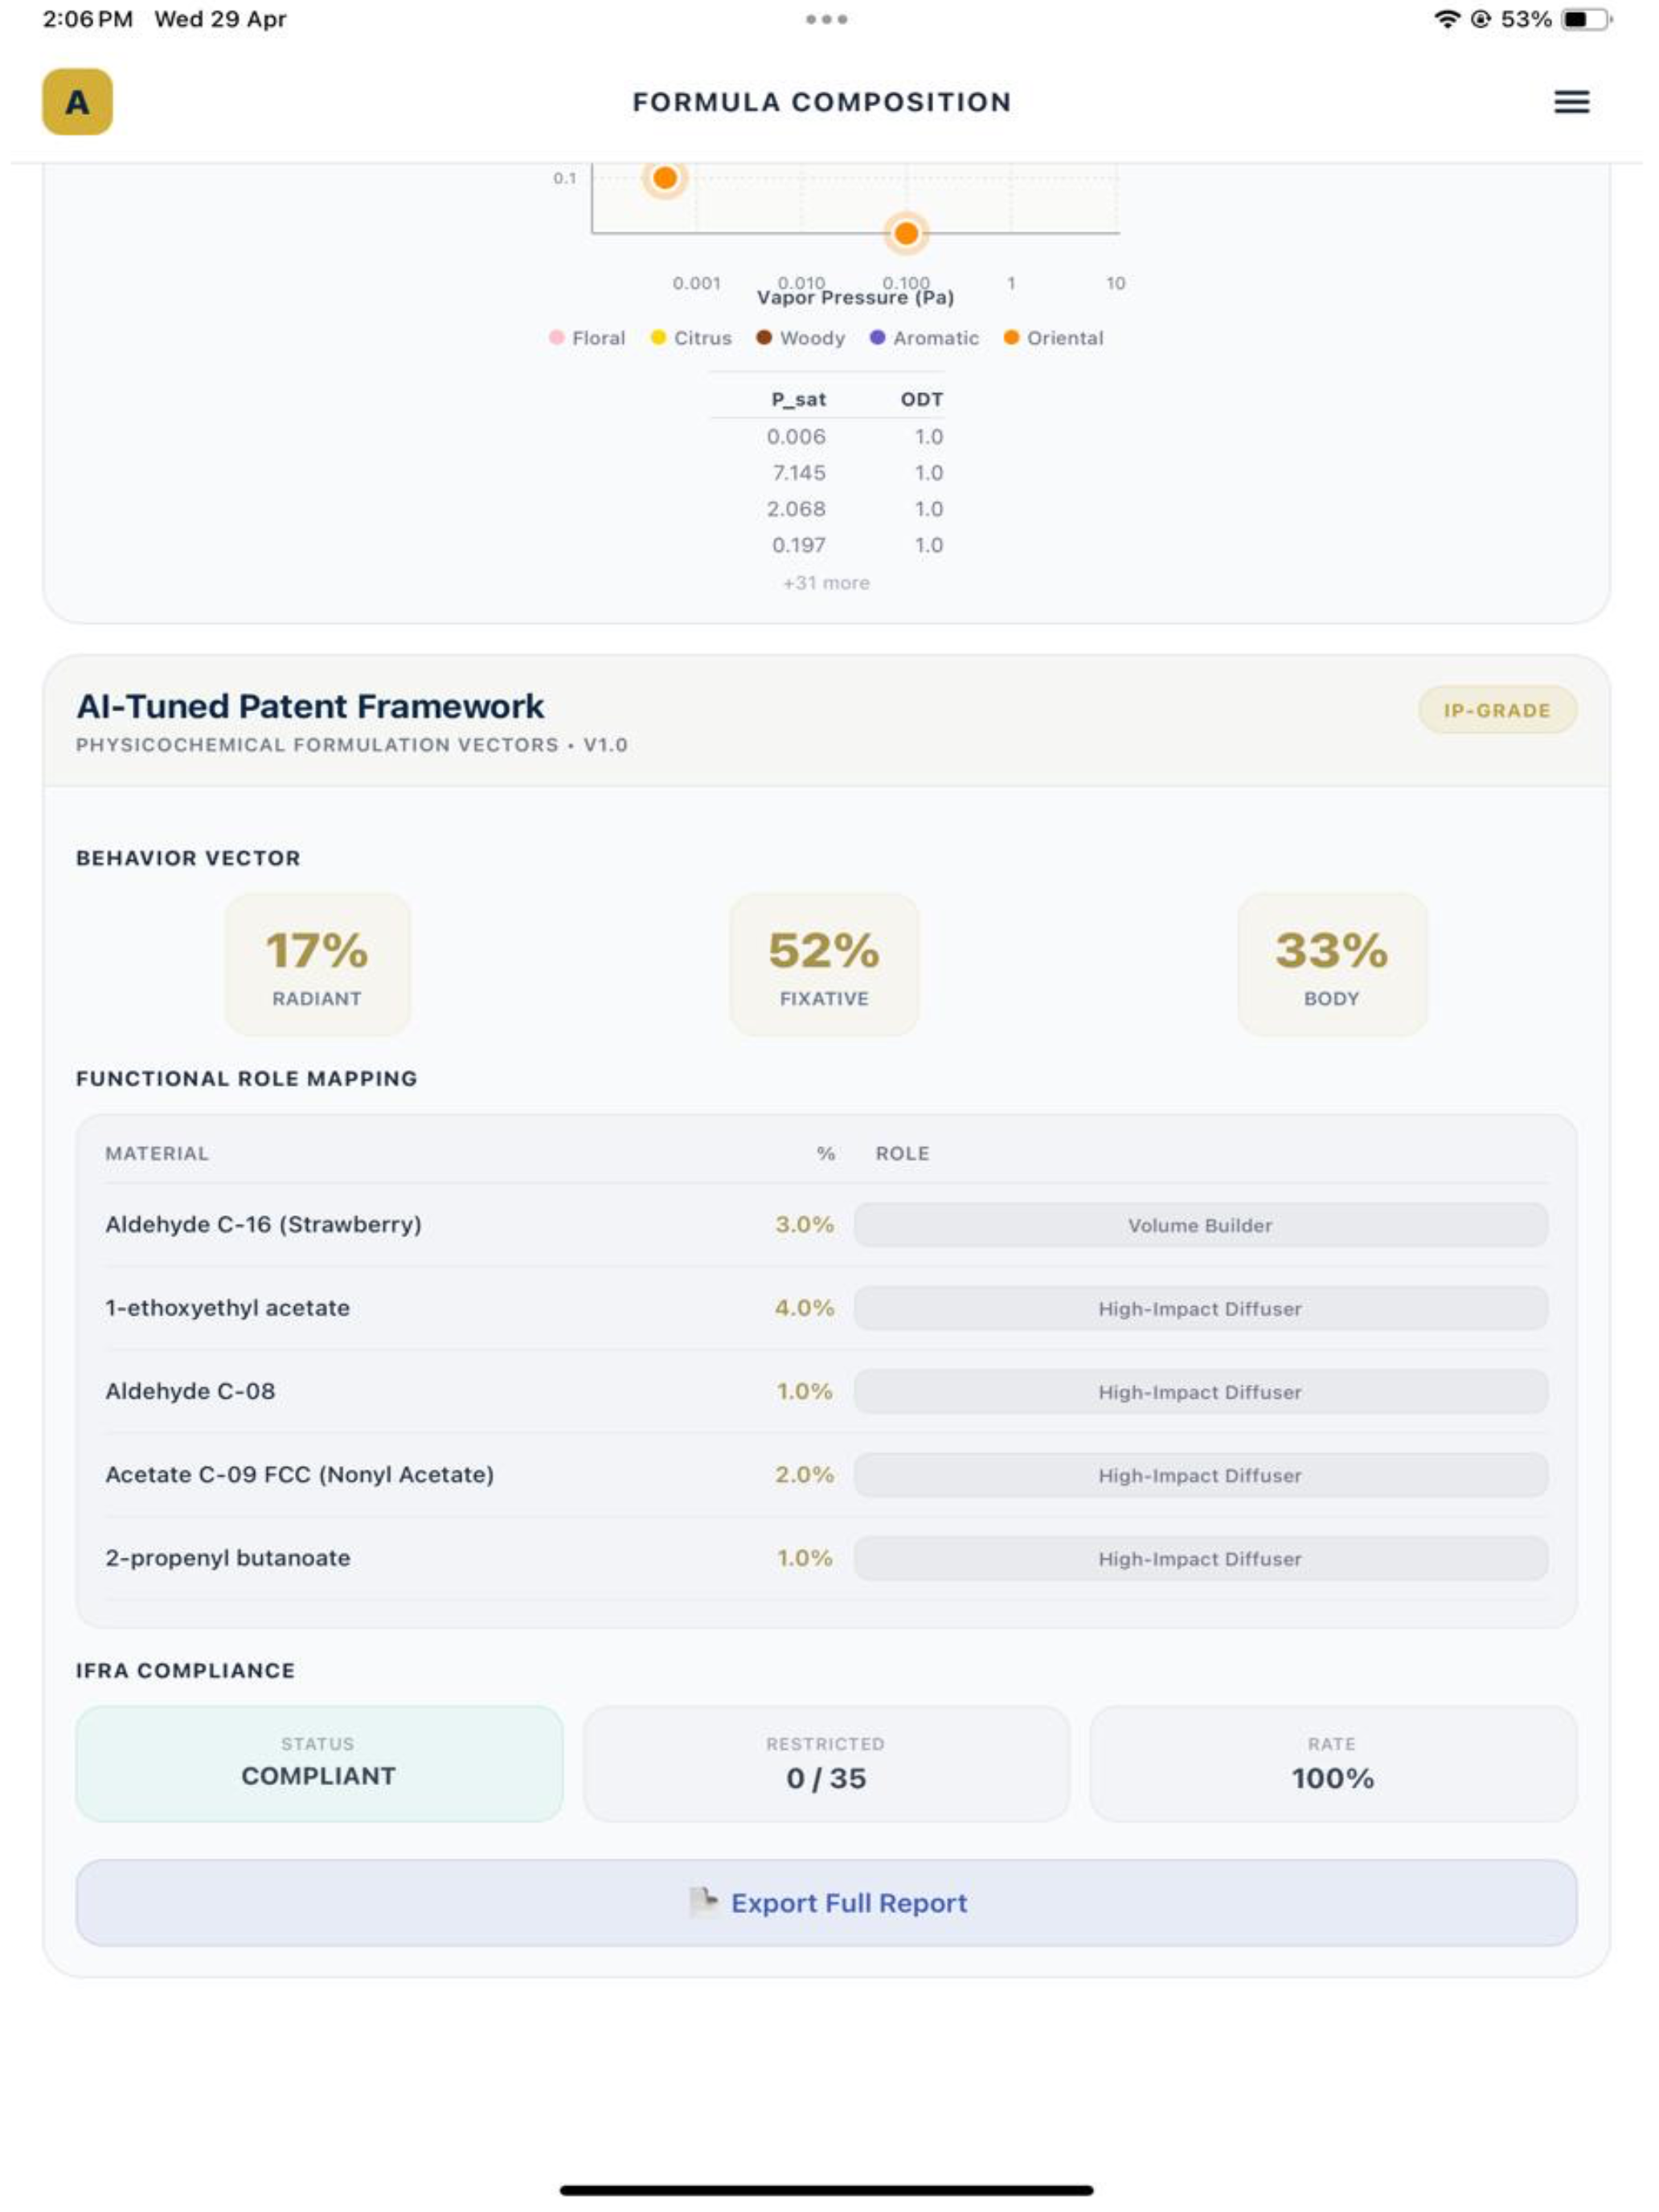Expand the +31 more rows link

[826, 583]
